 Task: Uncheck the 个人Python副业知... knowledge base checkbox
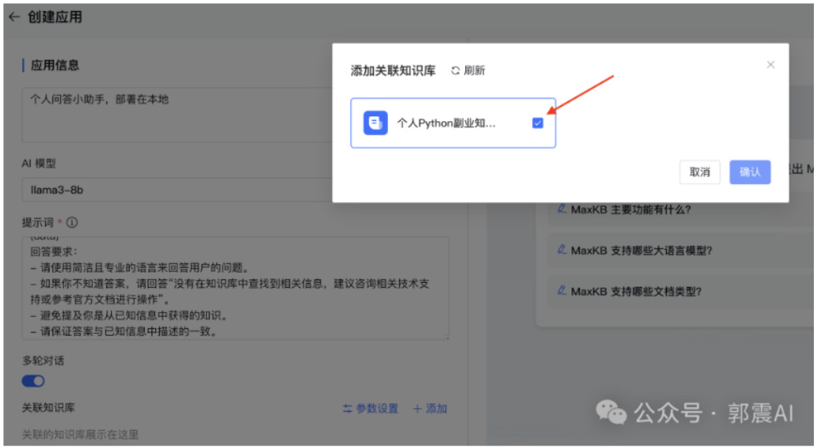538,123
